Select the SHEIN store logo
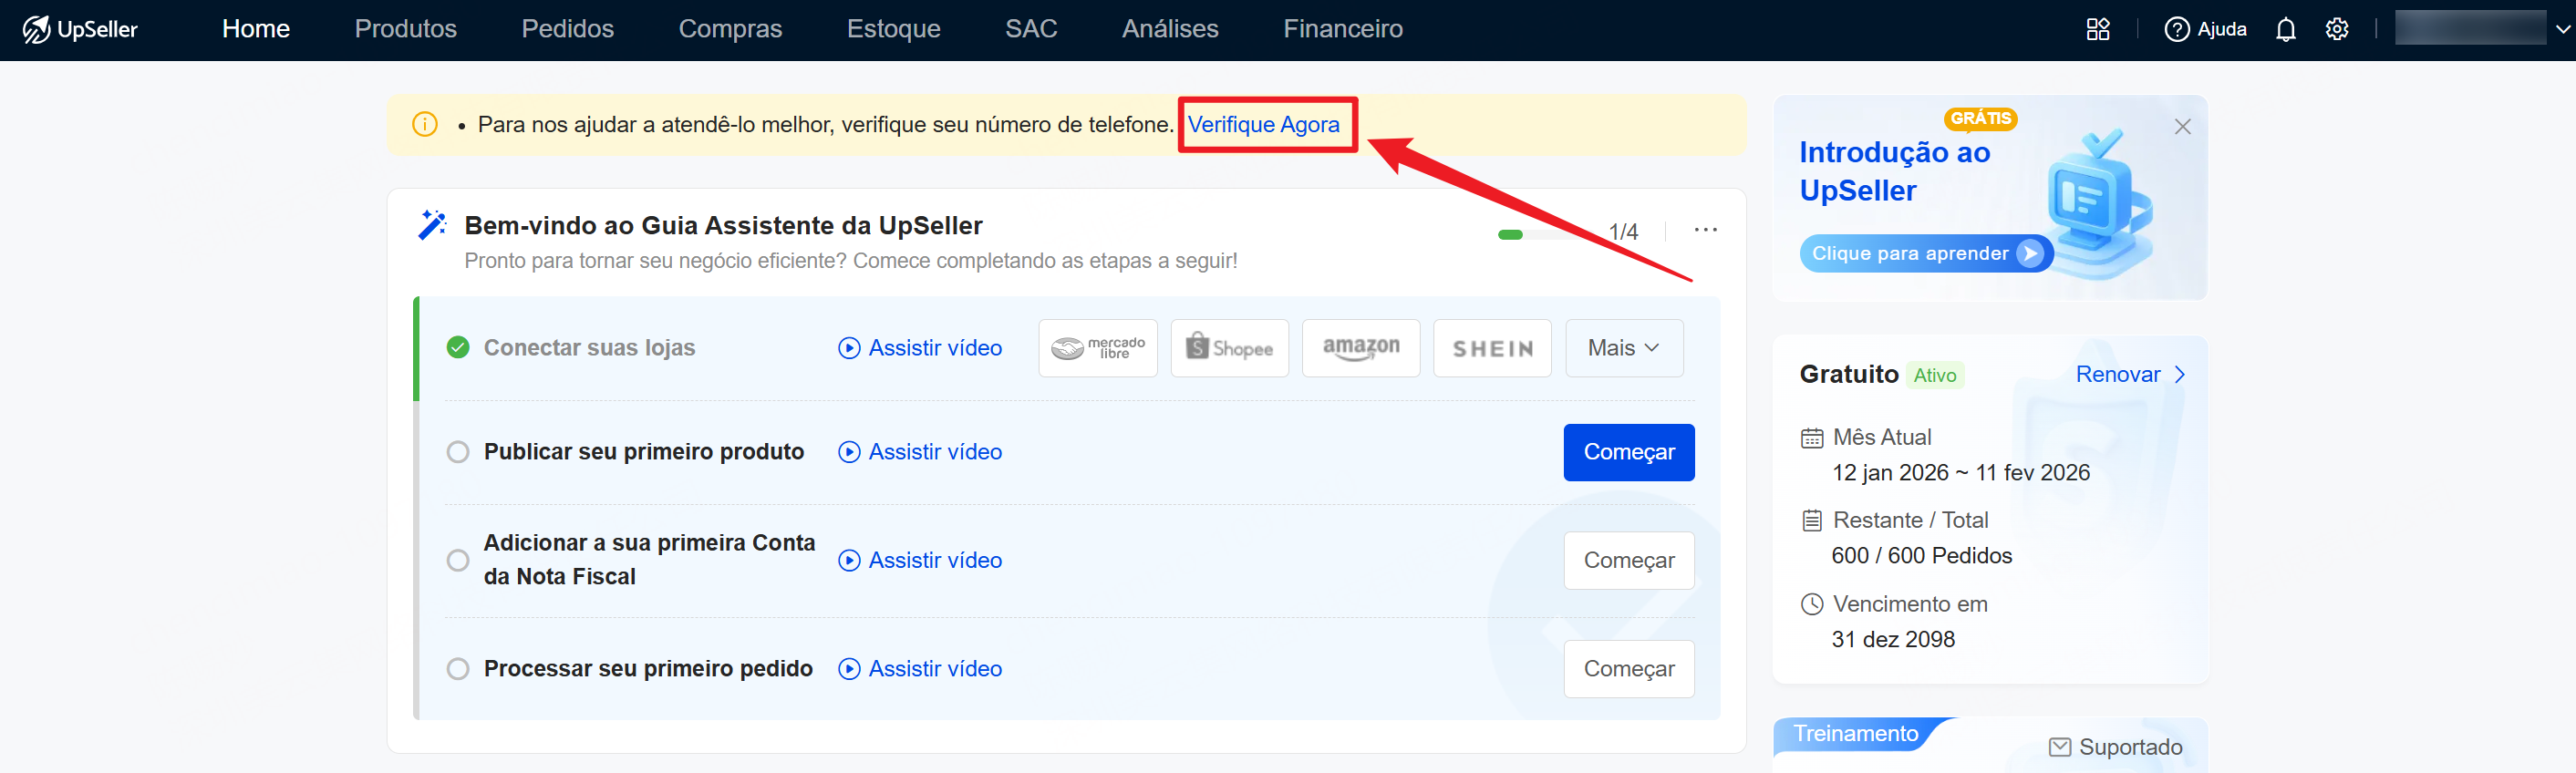Image resolution: width=2576 pixels, height=773 pixels. tap(1491, 348)
